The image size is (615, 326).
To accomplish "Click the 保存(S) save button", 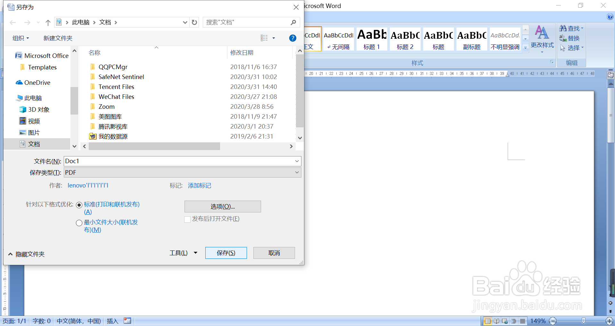I will [x=226, y=253].
